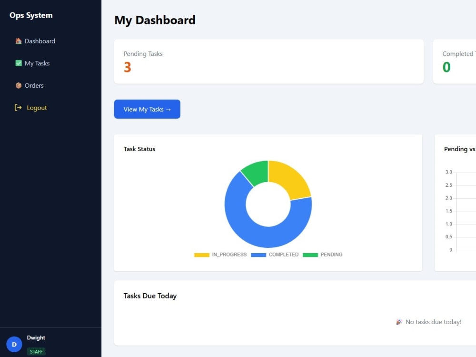476x357 pixels.
Task: Click the party popper icon
Action: pyautogui.click(x=399, y=322)
